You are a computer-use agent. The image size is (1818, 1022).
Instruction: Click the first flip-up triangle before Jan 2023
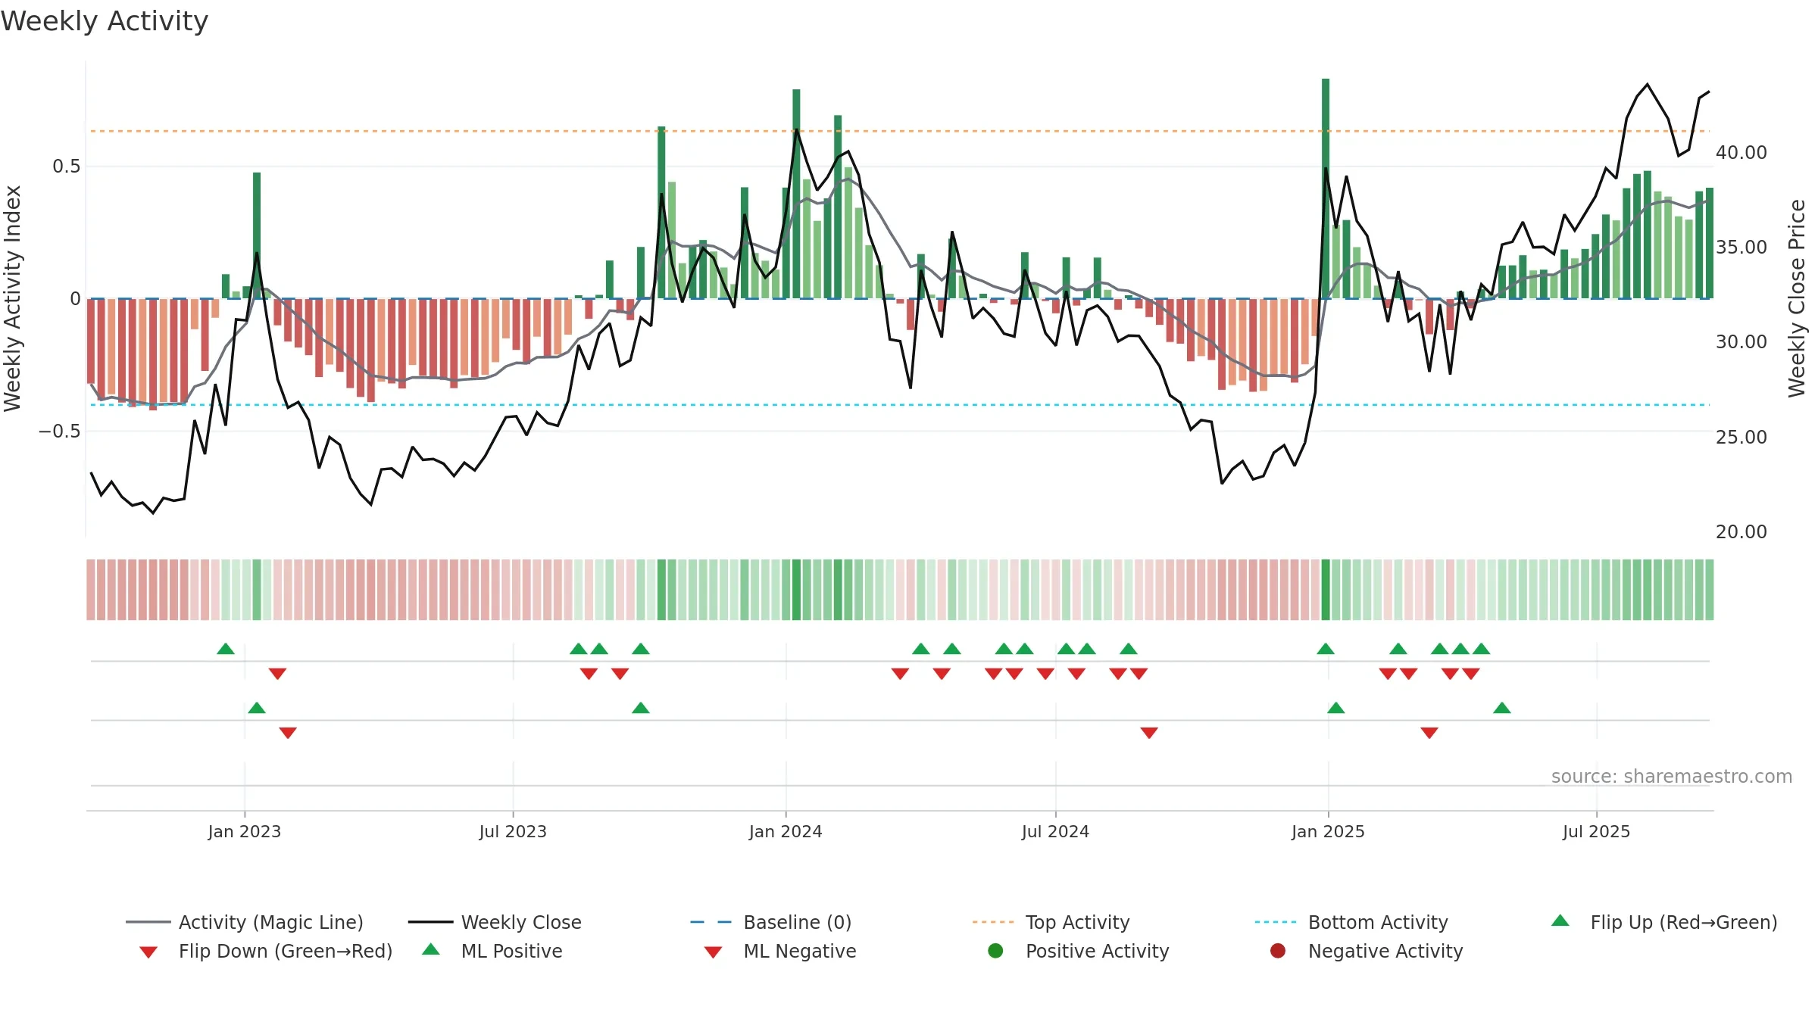(x=226, y=649)
